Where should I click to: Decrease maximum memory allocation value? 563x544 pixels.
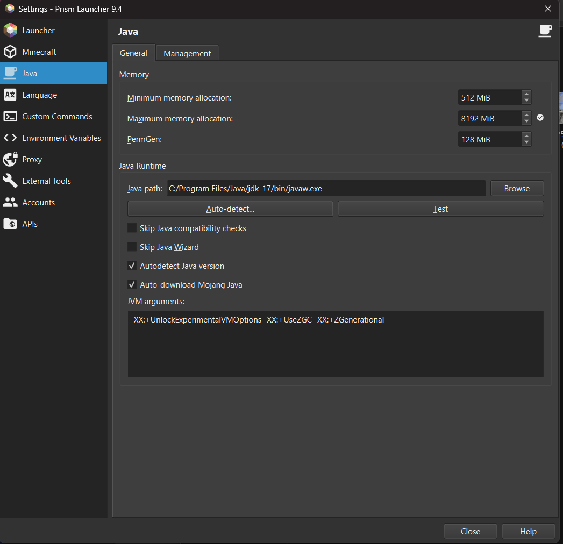coord(526,121)
